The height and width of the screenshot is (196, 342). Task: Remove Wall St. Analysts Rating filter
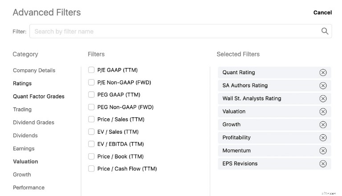tap(323, 99)
